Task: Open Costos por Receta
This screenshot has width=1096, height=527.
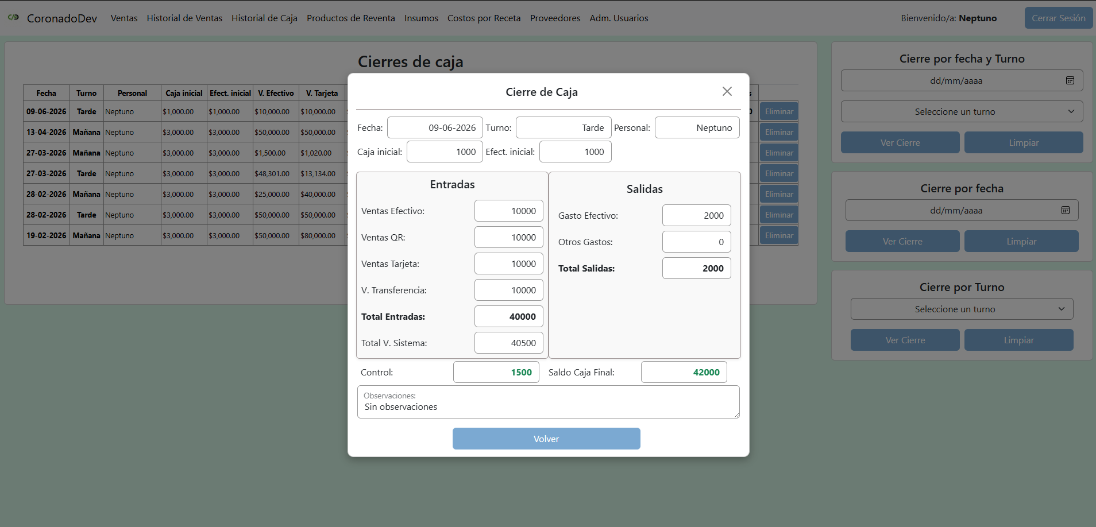Action: click(484, 18)
